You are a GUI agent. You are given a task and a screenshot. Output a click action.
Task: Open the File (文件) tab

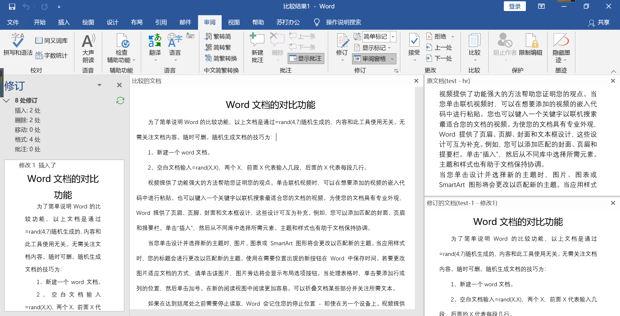(13, 22)
